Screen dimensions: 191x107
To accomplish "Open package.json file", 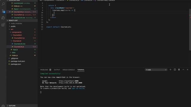I will point(22,64).
